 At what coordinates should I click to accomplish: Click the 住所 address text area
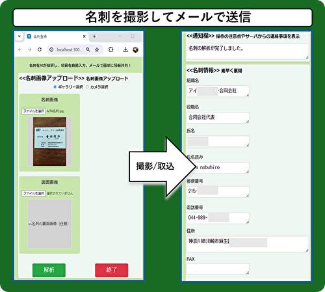[x=248, y=244]
